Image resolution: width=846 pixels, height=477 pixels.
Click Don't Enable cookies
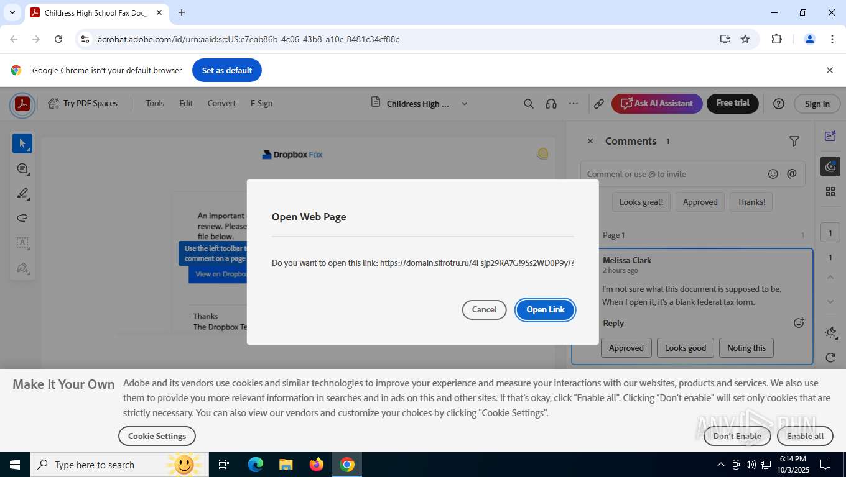pos(737,436)
